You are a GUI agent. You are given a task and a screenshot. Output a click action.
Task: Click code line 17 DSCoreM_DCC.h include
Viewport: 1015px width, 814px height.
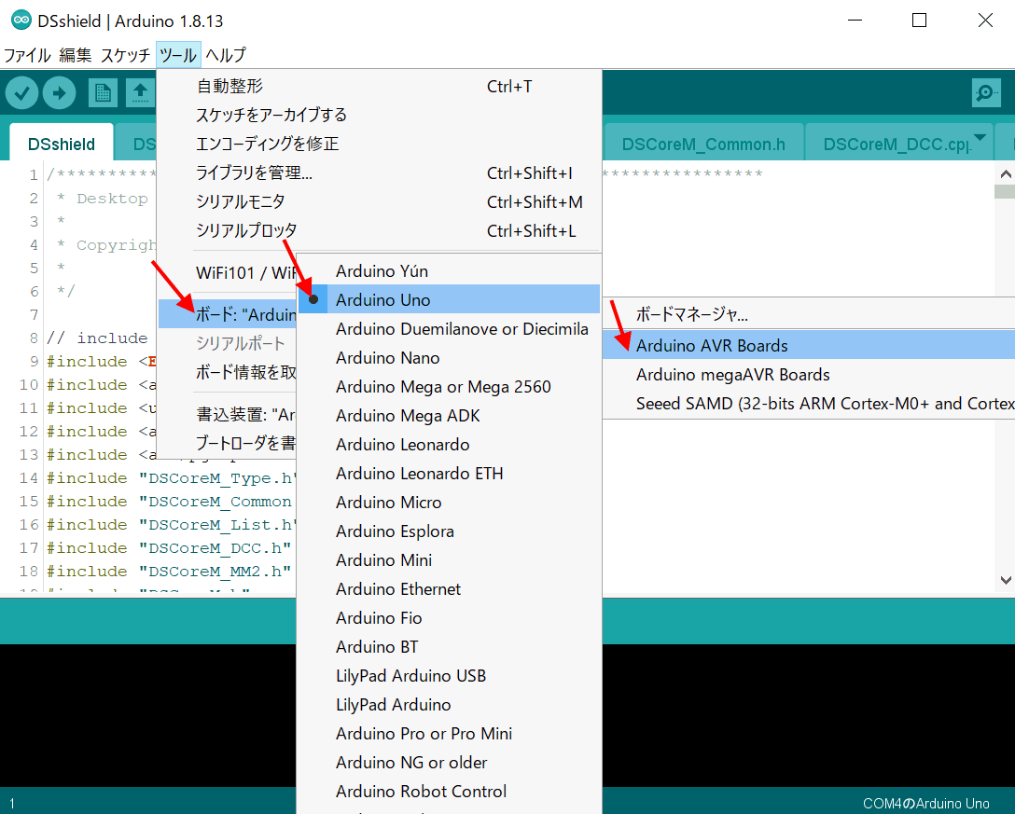click(x=169, y=548)
